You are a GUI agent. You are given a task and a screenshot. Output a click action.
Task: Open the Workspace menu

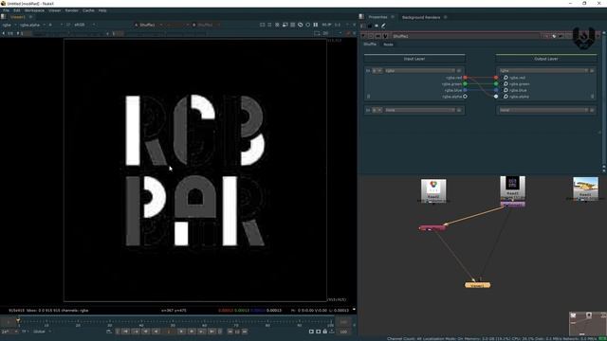click(34, 10)
